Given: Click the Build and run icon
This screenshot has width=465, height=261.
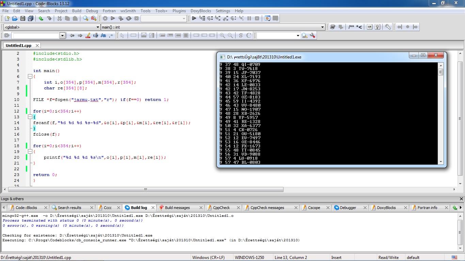Looking at the screenshot, I should (121, 18).
